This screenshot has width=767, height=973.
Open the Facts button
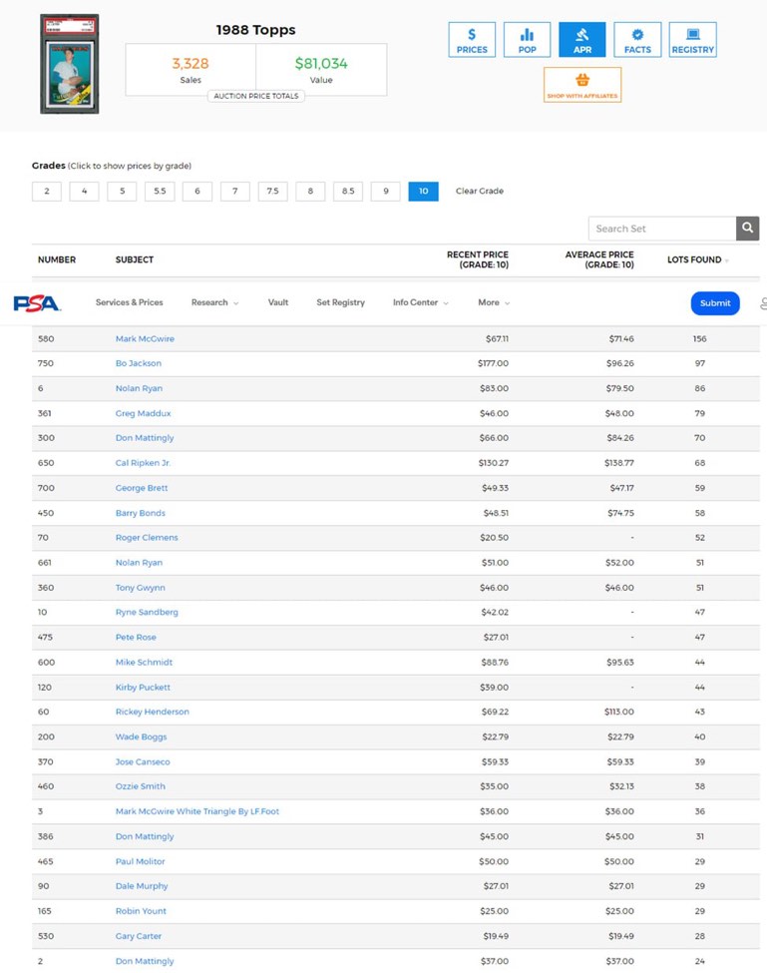point(637,40)
